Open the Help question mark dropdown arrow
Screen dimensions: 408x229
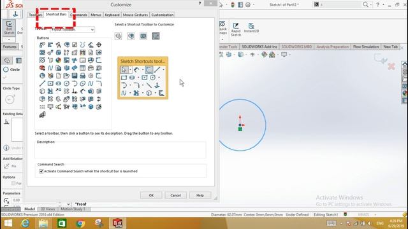click(x=383, y=4)
